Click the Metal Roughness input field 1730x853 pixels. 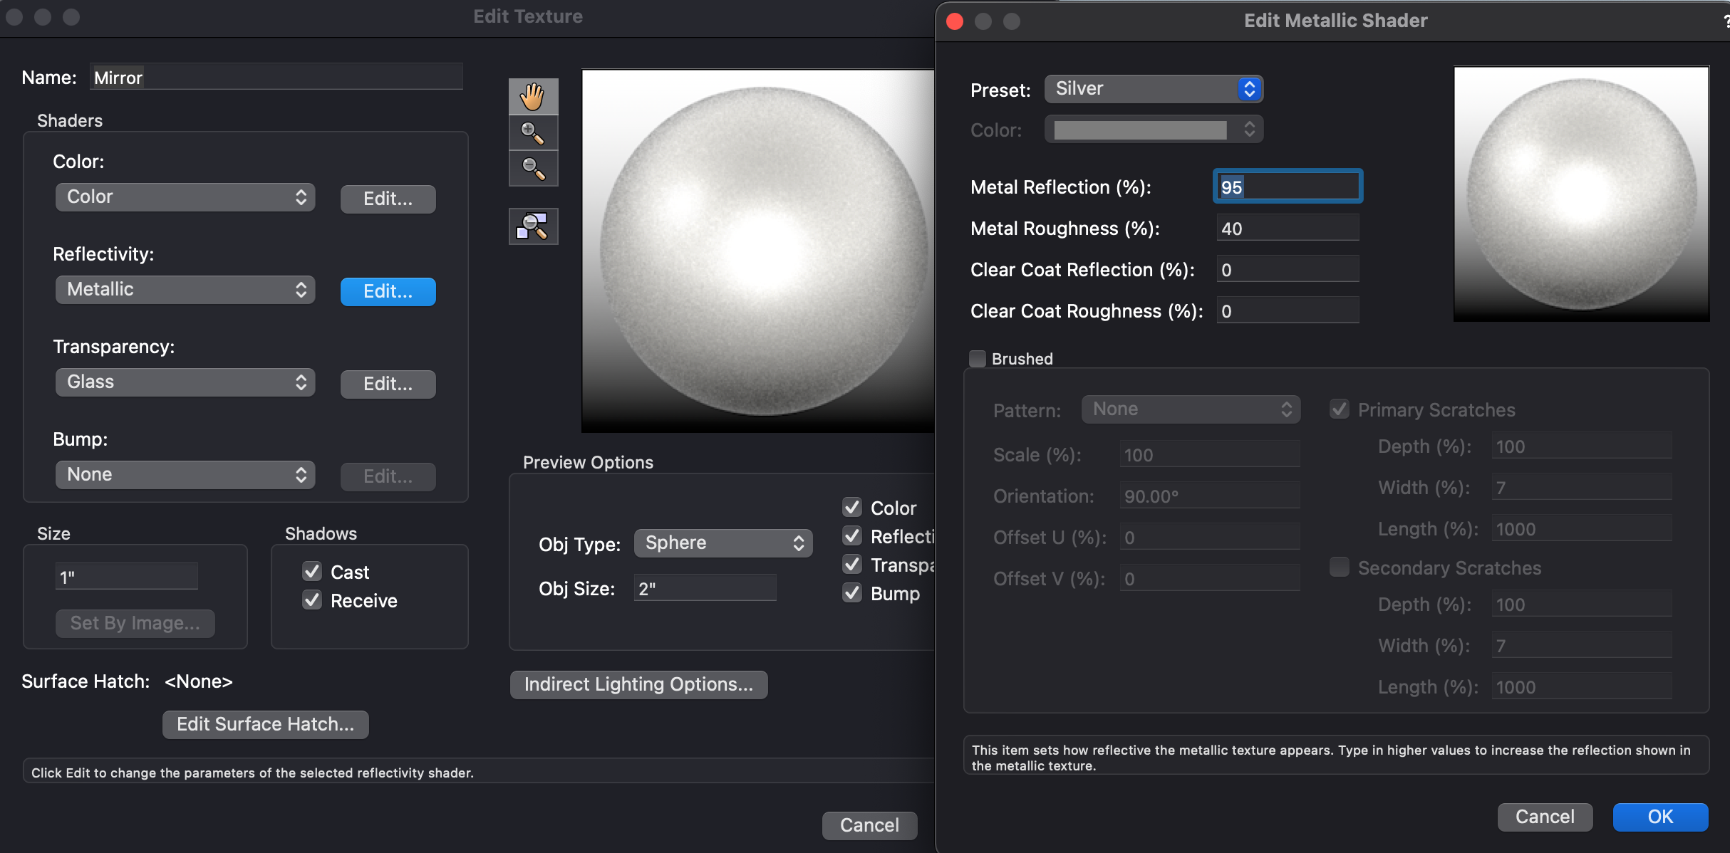tap(1287, 228)
